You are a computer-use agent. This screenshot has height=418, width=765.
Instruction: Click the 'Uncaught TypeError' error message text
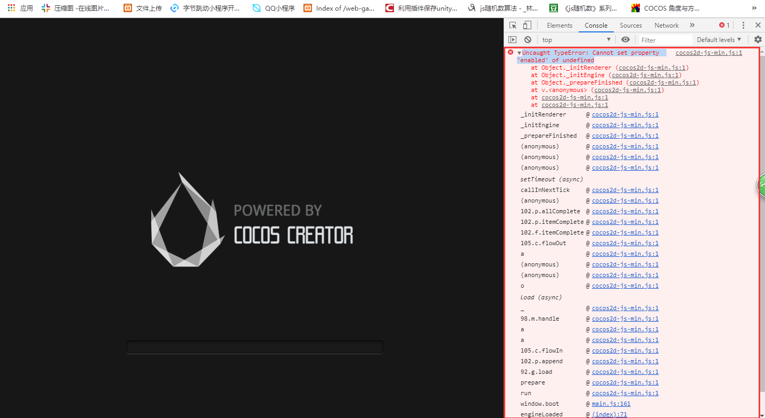pyautogui.click(x=590, y=56)
